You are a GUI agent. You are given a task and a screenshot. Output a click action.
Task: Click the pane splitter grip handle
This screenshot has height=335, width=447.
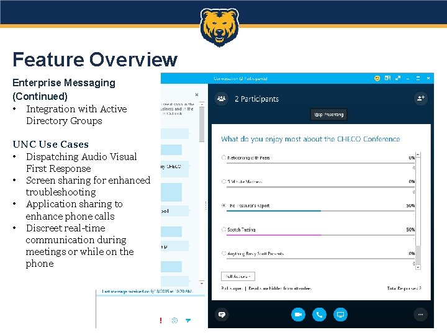(206, 206)
